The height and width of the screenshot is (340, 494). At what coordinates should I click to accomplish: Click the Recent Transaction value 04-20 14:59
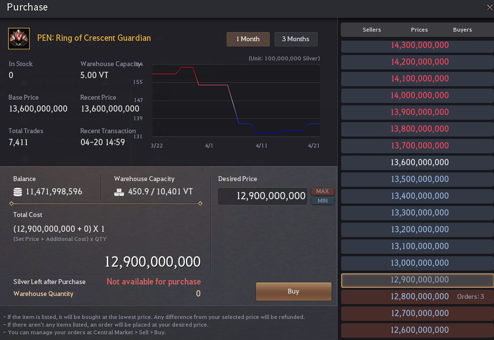click(x=103, y=142)
